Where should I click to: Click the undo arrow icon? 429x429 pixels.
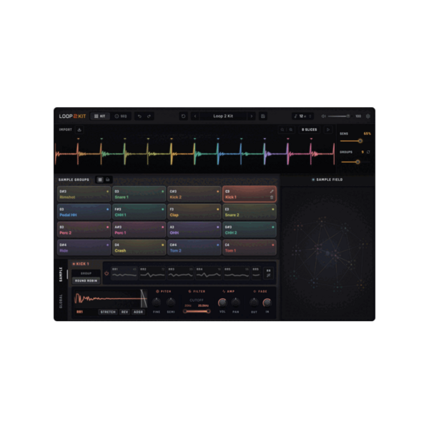(139, 117)
